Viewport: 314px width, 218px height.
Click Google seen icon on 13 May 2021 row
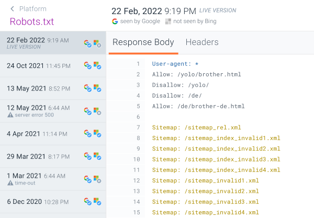[88, 88]
